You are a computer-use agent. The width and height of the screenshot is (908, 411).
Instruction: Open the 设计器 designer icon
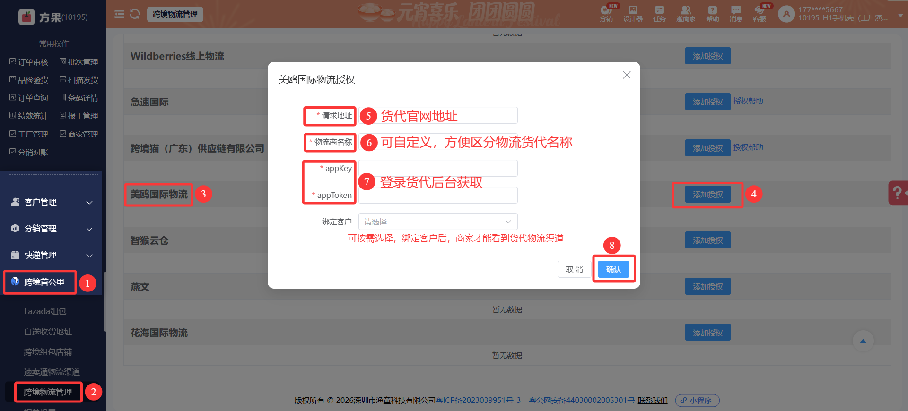click(x=633, y=14)
